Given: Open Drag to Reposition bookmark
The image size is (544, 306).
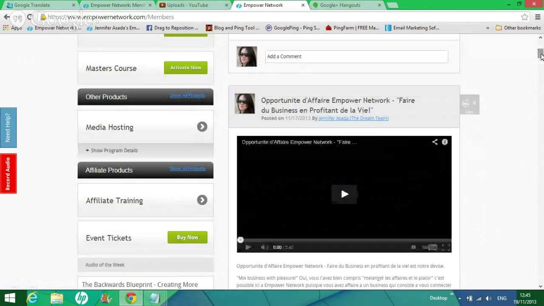Looking at the screenshot, I should pos(172,28).
